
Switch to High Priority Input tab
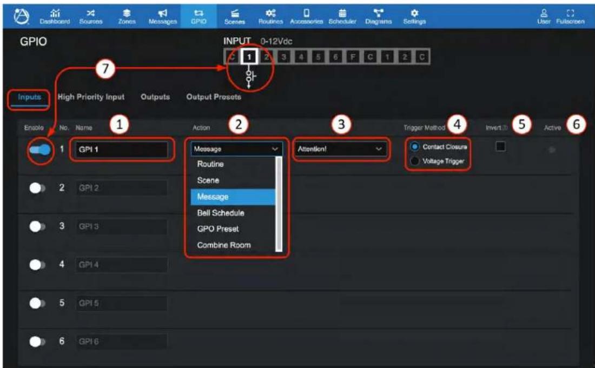pos(91,97)
